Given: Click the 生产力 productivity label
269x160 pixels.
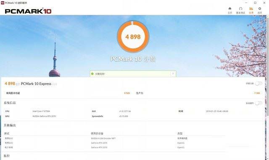Looking at the screenshot, I should [x=140, y=93].
